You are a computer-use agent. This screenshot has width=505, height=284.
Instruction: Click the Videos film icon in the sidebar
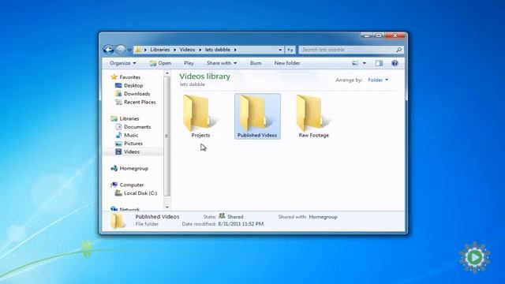point(118,151)
